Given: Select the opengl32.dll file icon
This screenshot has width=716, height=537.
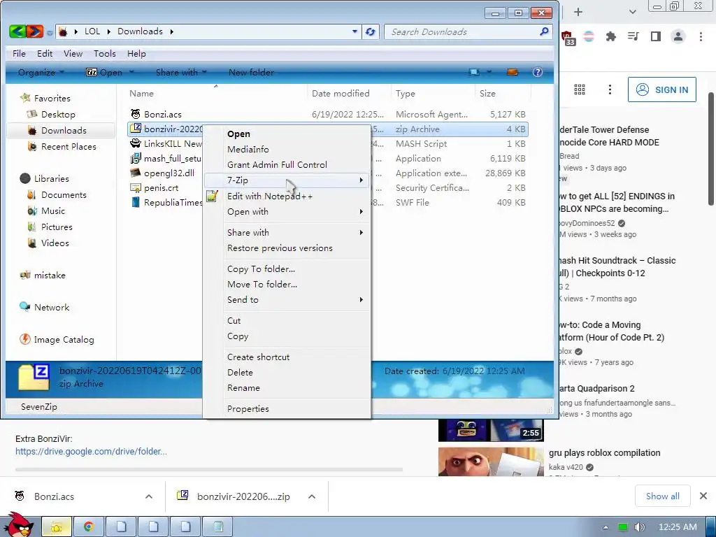Looking at the screenshot, I should pyautogui.click(x=135, y=173).
